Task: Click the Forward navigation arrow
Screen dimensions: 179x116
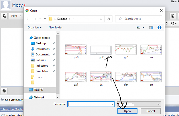Action: pos(35,19)
